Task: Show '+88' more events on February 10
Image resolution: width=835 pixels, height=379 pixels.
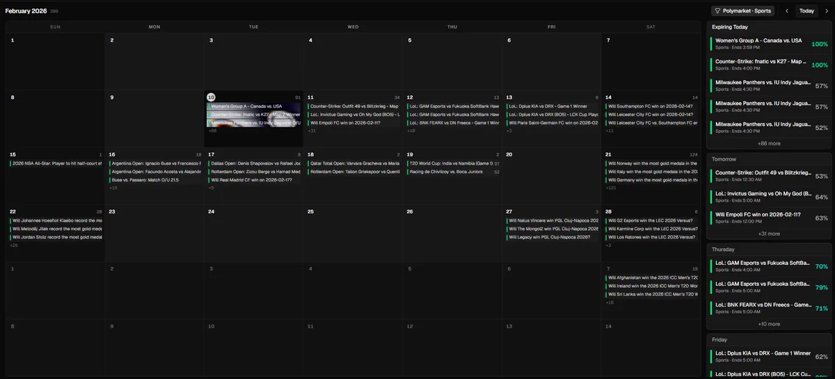Action: tap(212, 131)
